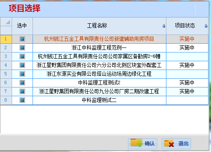211x152 pixels.
Task: Click the folder plus icon on 确认
Action: click(136, 142)
